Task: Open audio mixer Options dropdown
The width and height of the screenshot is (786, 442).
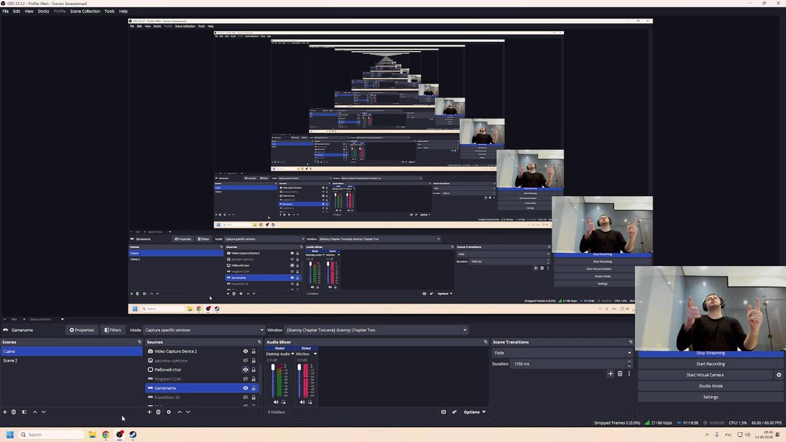Action: click(474, 412)
